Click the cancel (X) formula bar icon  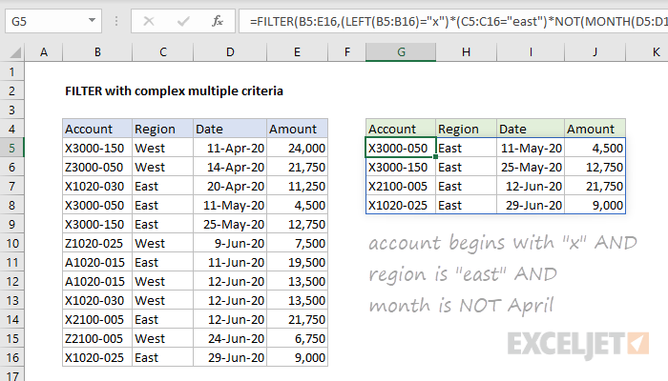point(149,21)
